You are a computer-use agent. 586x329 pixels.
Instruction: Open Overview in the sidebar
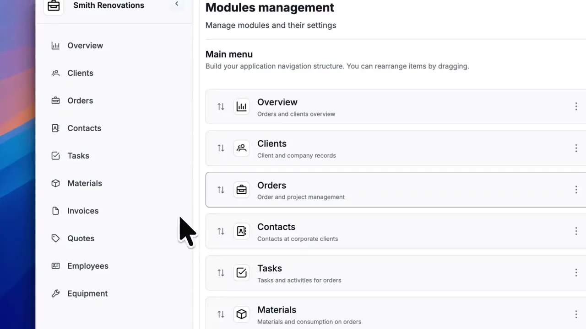point(85,46)
